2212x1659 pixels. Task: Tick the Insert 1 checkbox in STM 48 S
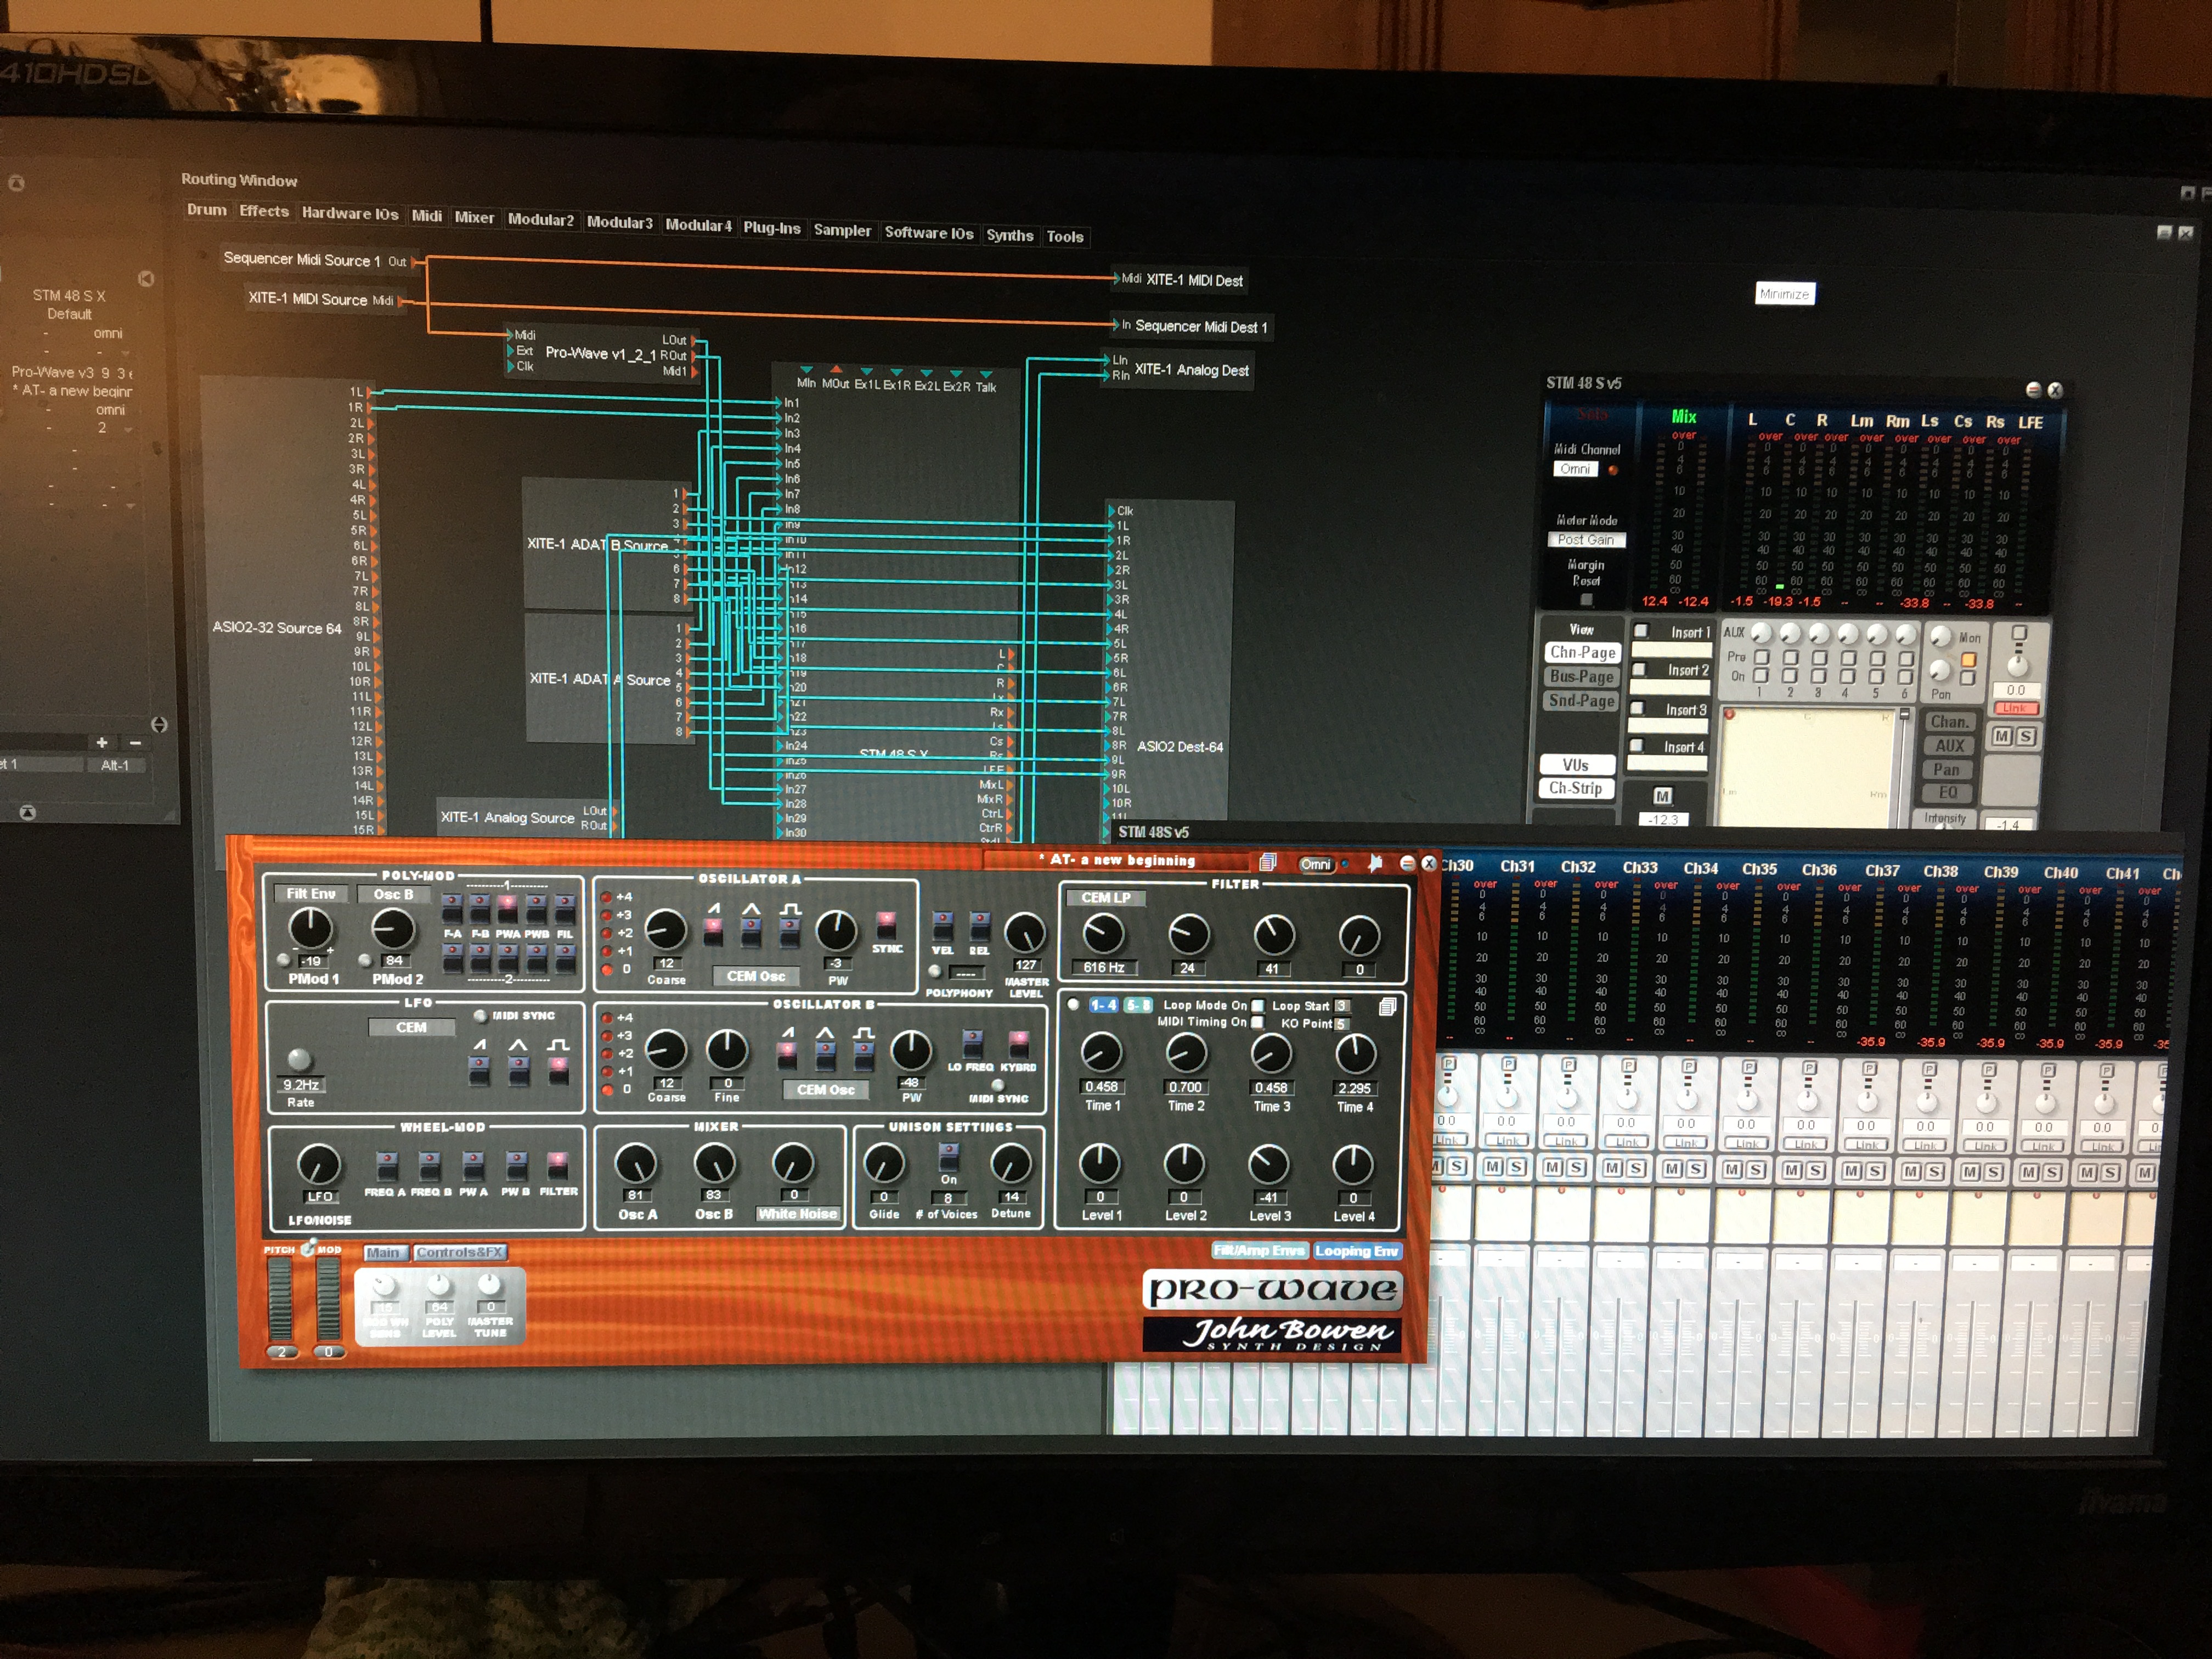(x=1641, y=631)
